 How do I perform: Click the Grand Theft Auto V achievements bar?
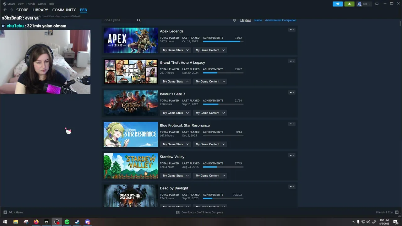pyautogui.click(x=223, y=73)
